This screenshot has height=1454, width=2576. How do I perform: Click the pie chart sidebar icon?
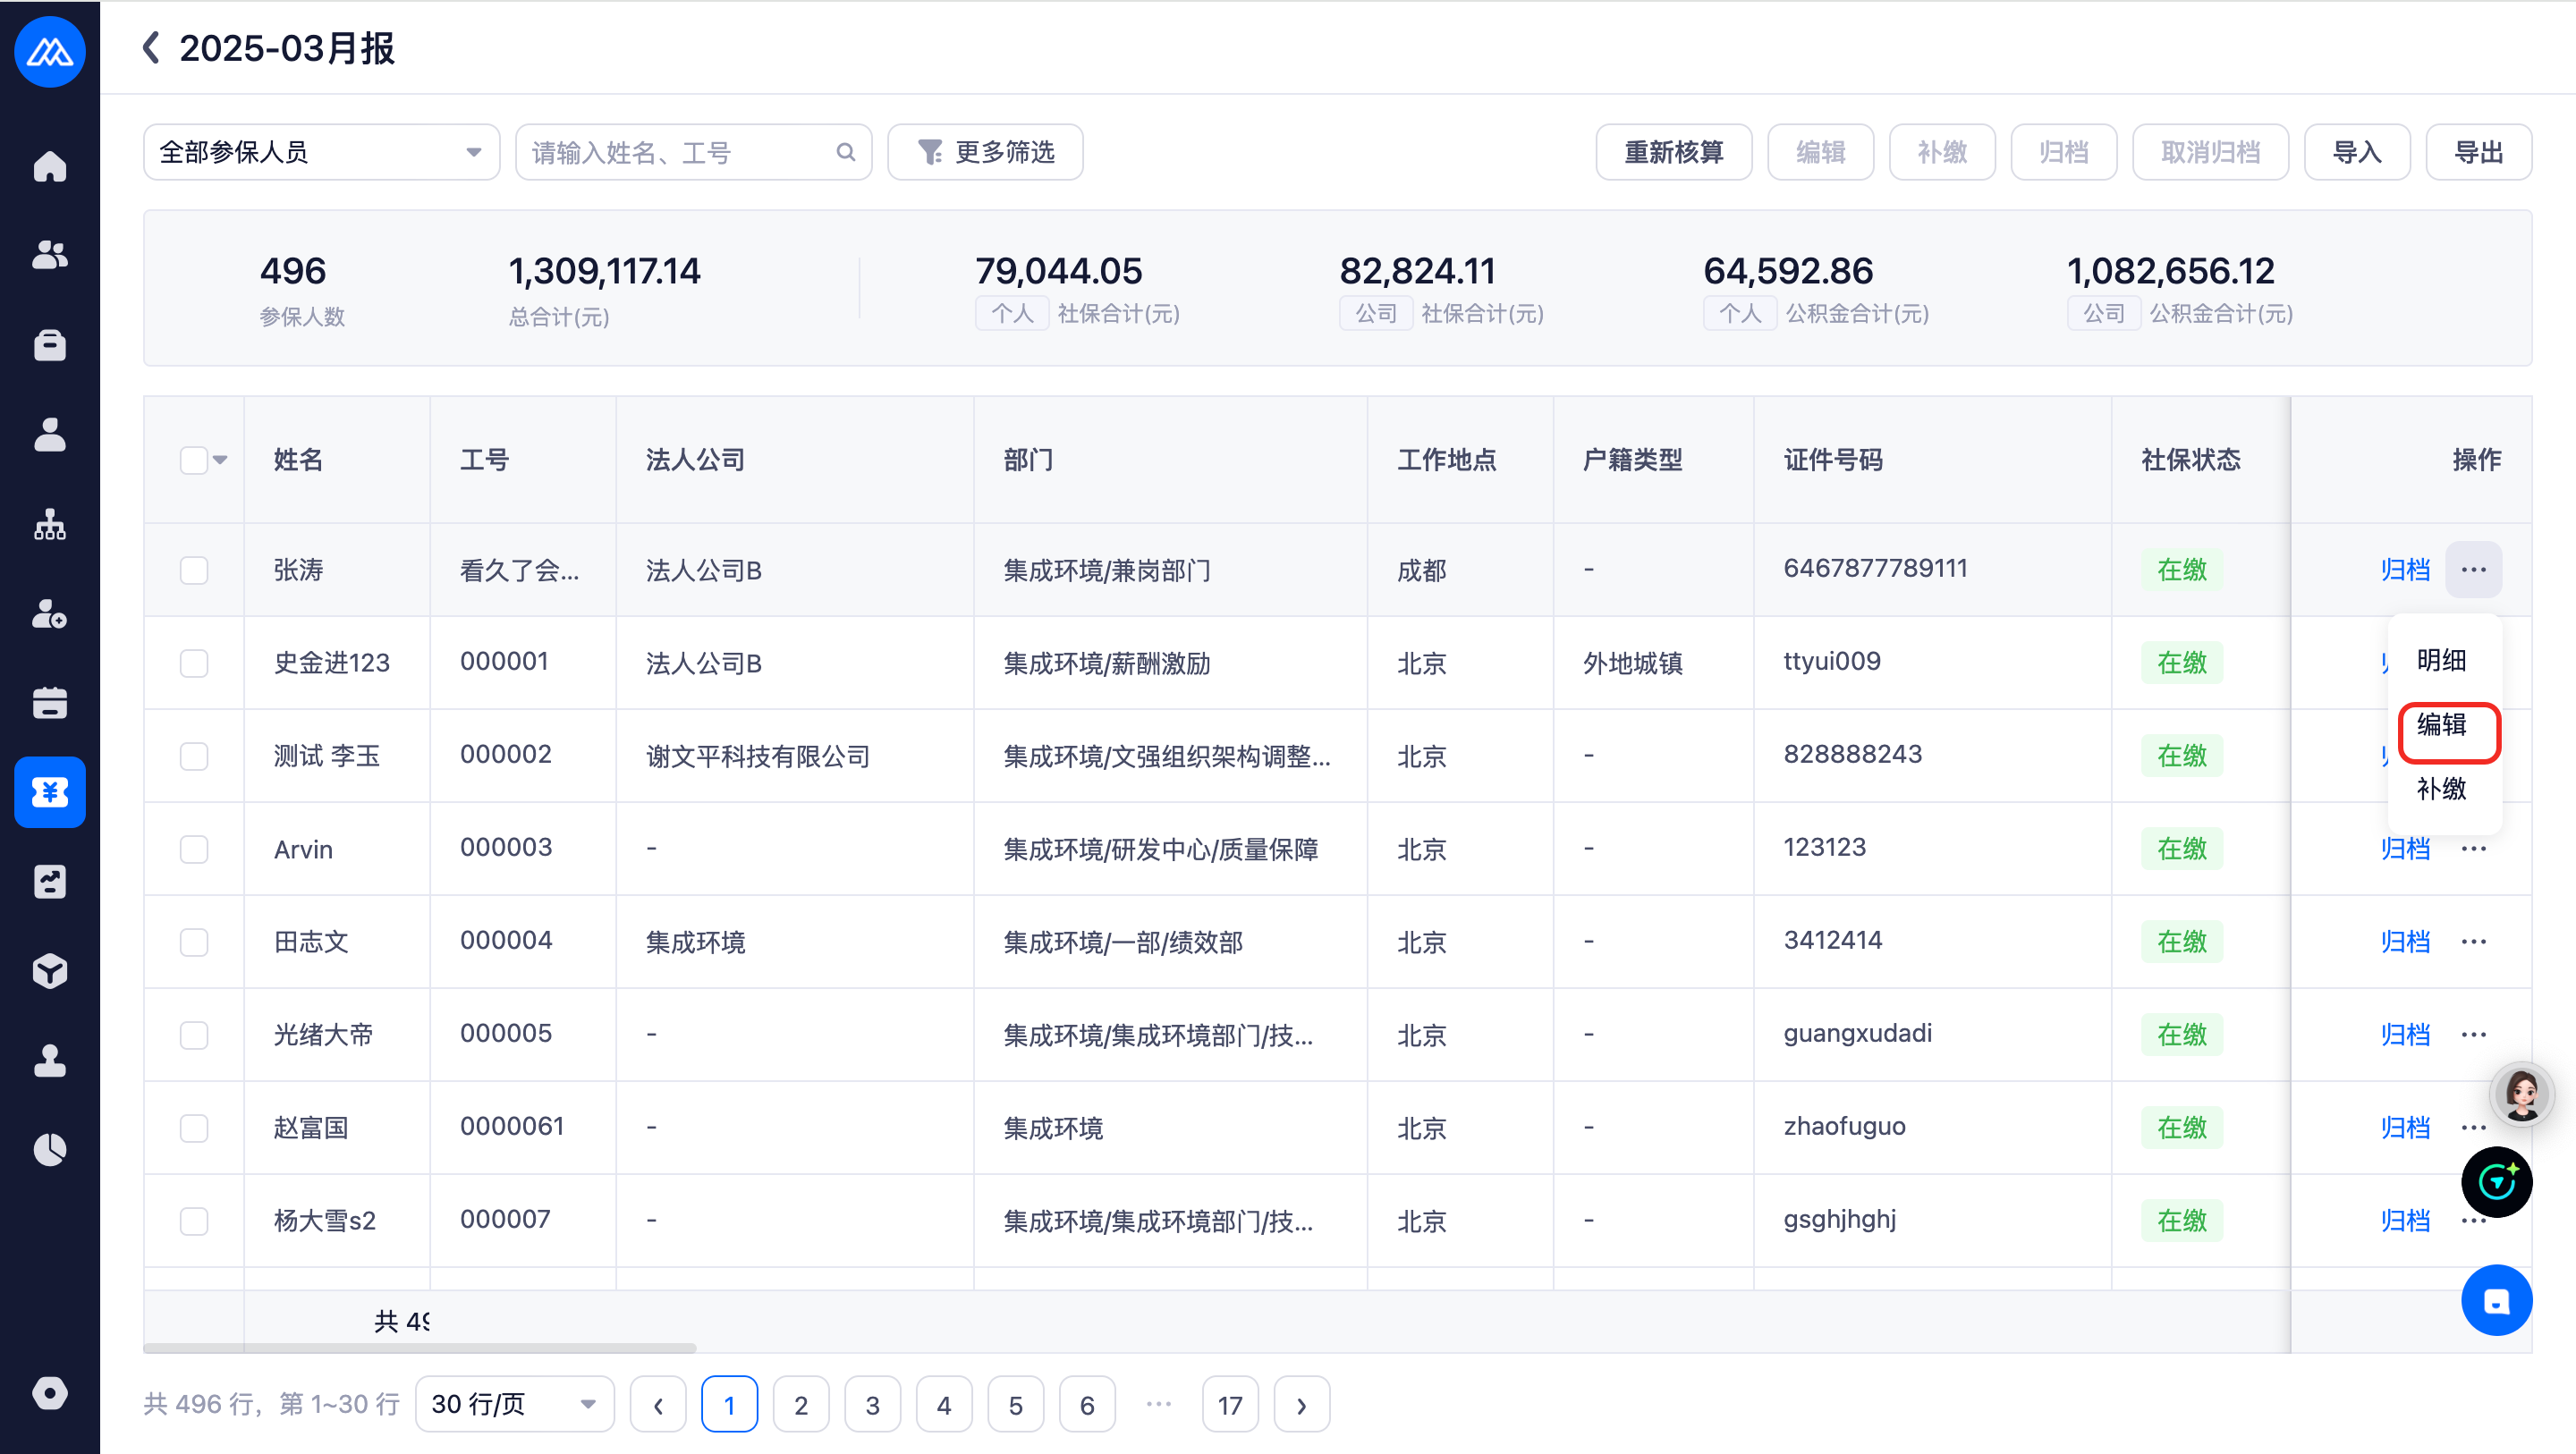(49, 1150)
